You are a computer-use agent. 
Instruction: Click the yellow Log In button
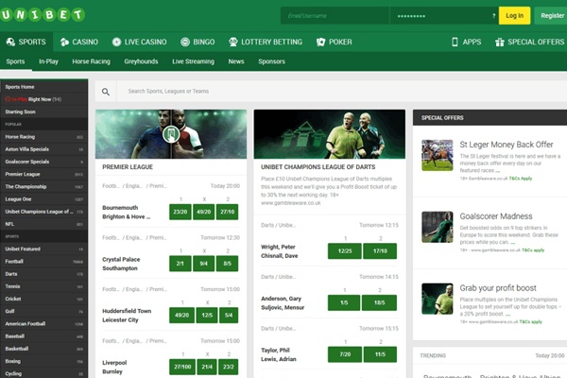click(x=514, y=15)
